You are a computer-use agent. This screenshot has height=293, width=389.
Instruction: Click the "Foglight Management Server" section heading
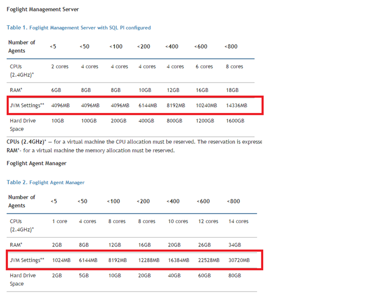(x=43, y=9)
